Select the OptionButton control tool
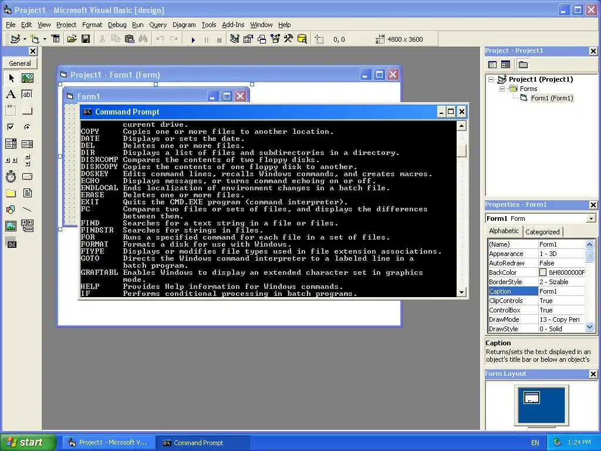Viewport: 601px width, 451px height. 27,127
